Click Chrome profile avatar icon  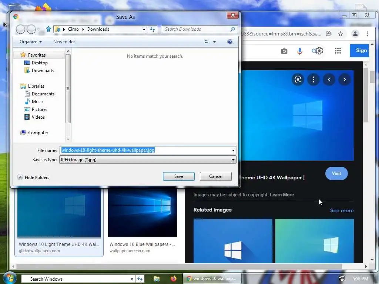[355, 34]
